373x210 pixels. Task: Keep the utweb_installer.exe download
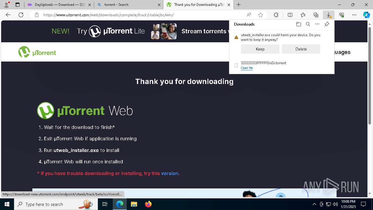[260, 49]
